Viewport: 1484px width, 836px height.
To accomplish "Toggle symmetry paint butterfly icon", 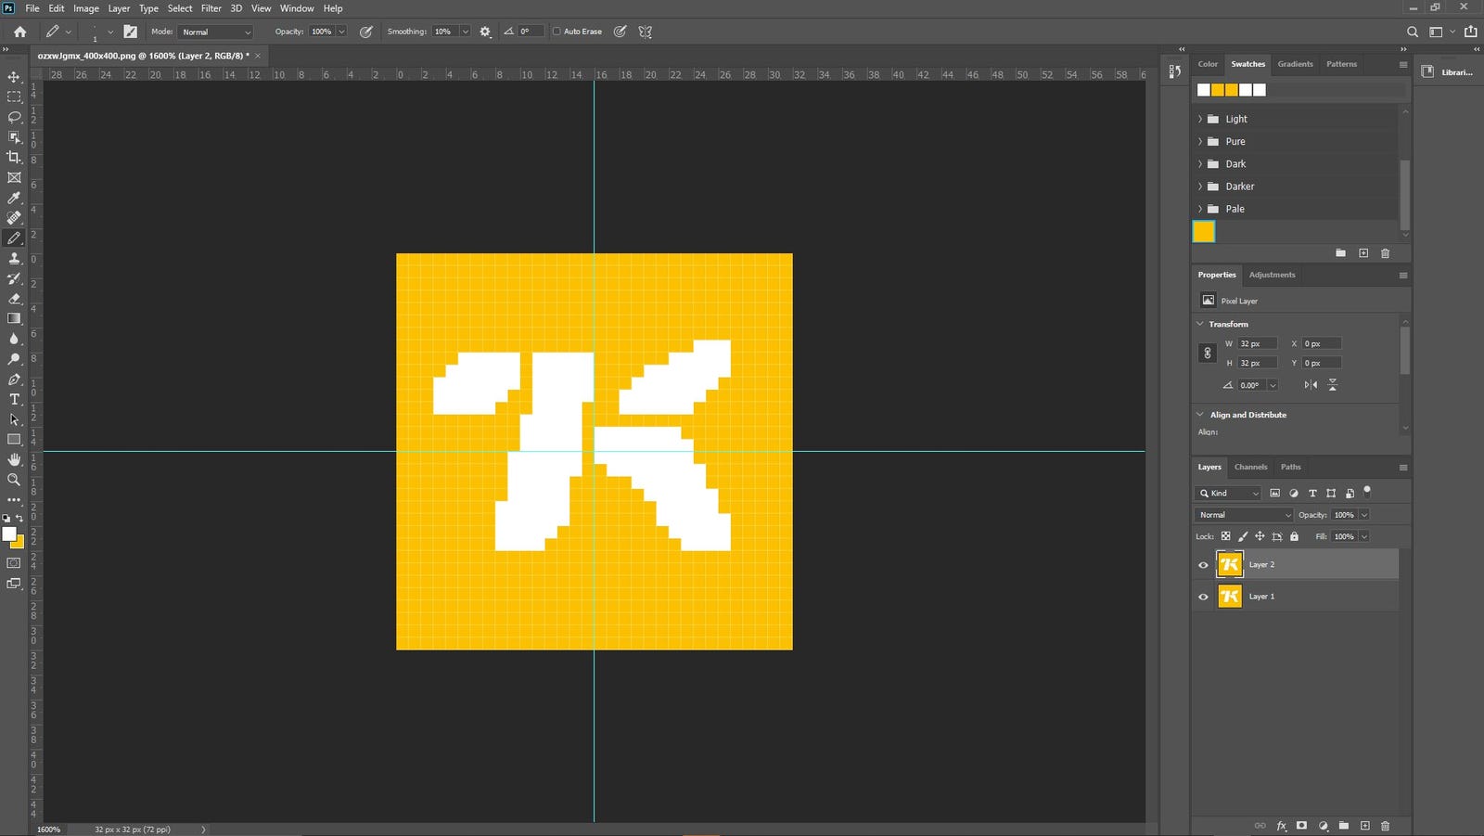I will (646, 32).
